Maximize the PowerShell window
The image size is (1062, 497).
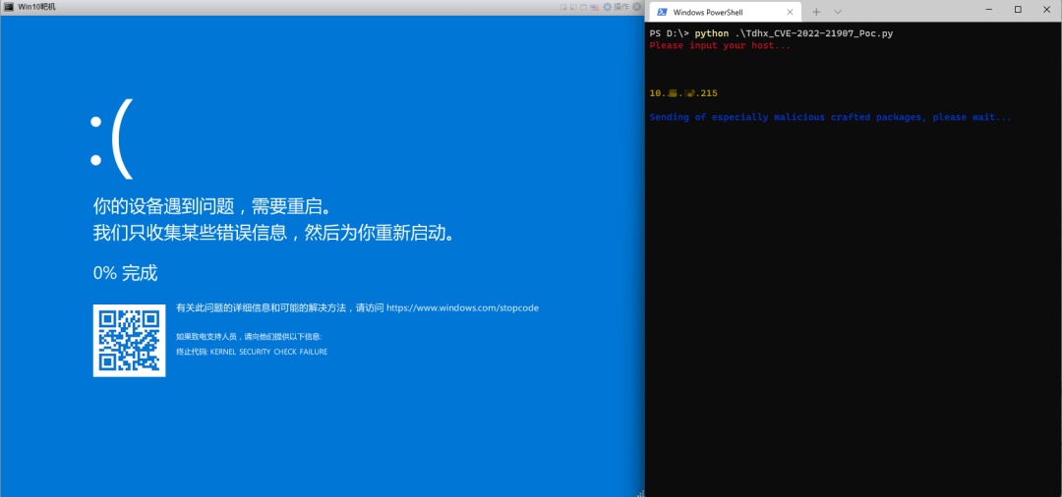[1018, 10]
